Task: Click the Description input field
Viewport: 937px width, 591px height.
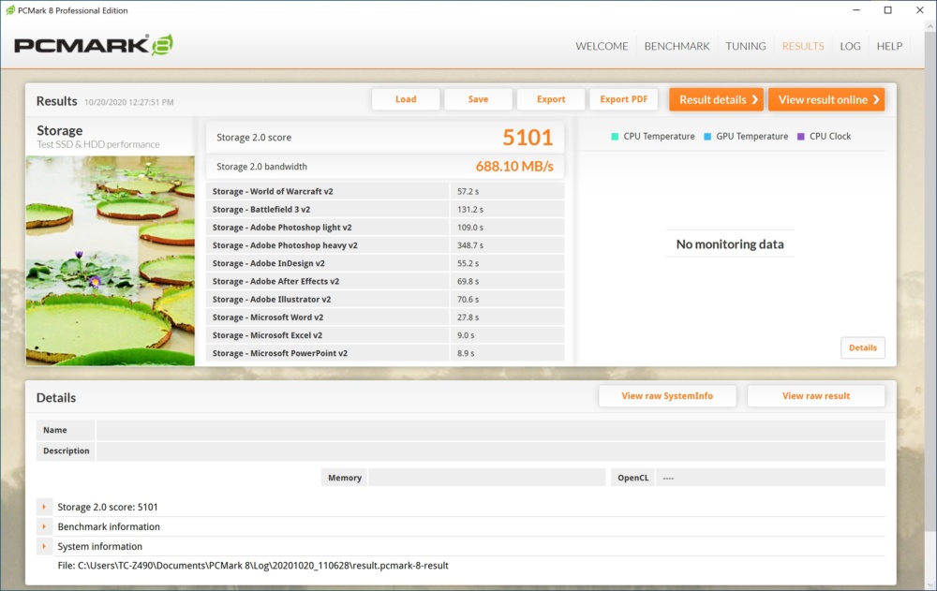Action: click(x=491, y=451)
